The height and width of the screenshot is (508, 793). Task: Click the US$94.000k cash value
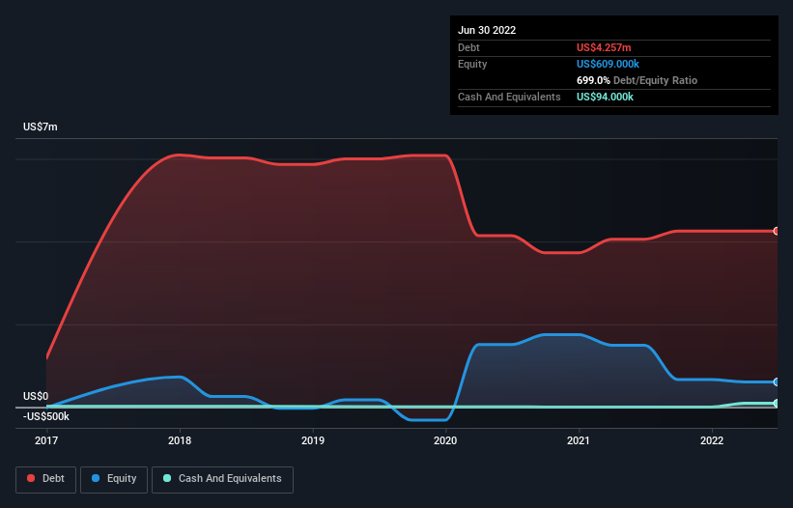605,97
